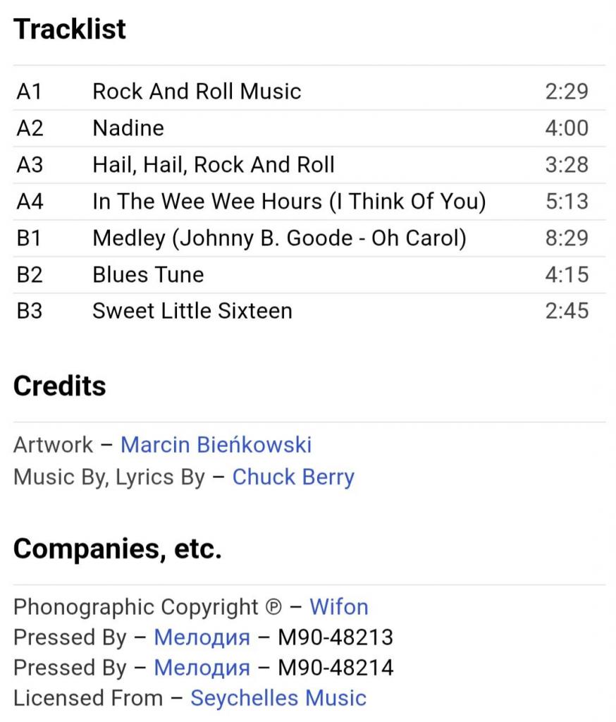The height and width of the screenshot is (722, 616).
Task: Click the In The Wee Wee Hours track
Action: coord(289,202)
